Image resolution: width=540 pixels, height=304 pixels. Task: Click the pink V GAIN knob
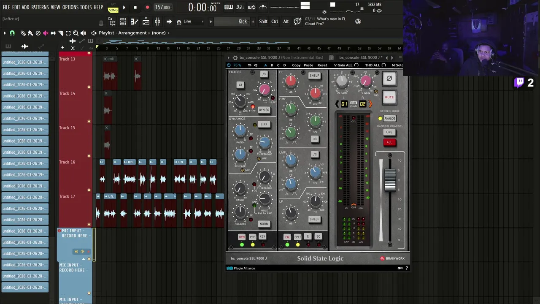(x=366, y=81)
